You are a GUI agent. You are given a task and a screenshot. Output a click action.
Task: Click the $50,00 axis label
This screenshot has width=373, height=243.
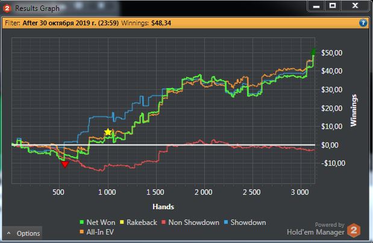(331, 52)
